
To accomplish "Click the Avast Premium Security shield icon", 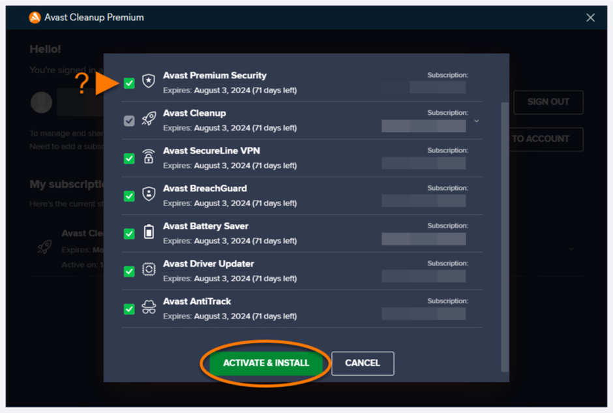I will (149, 82).
